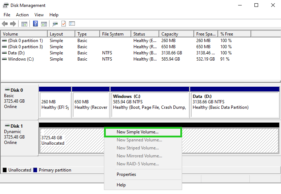Click the Settings list toolbar icon
This screenshot has width=281, height=194.
(72, 24)
